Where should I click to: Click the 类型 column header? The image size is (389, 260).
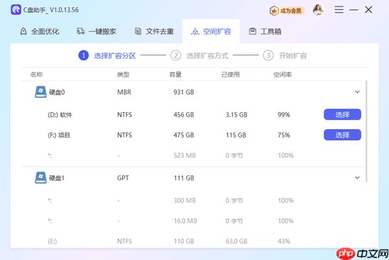click(123, 75)
